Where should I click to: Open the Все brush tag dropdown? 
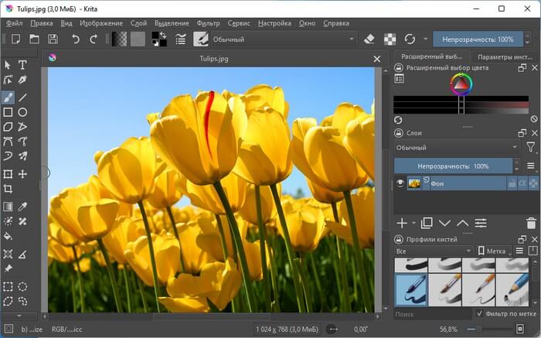click(x=434, y=251)
